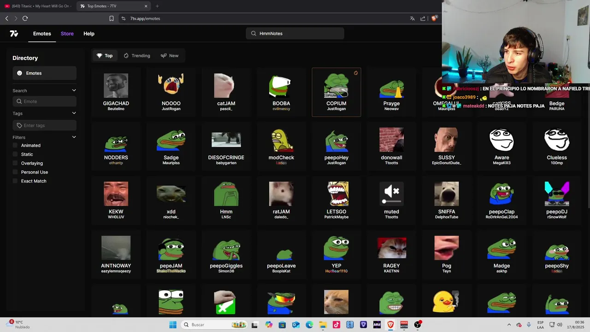
Task: Switch to the Top tab
Action: [105, 56]
